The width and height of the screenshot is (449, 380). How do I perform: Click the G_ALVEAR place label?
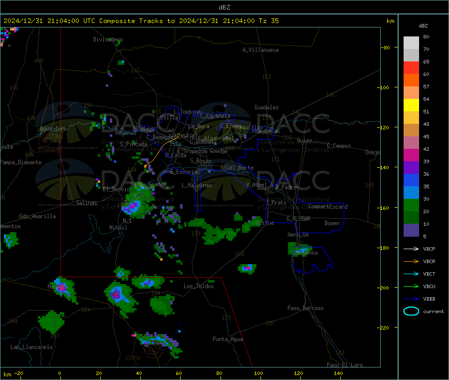click(x=298, y=219)
